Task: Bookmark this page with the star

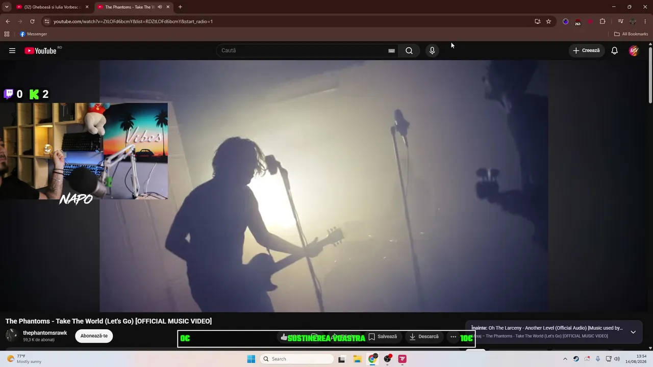Action: pyautogui.click(x=549, y=21)
